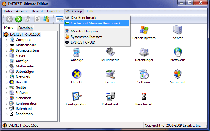
Task: Open Multimedia speaker icon in main pane
Action: click(110, 52)
